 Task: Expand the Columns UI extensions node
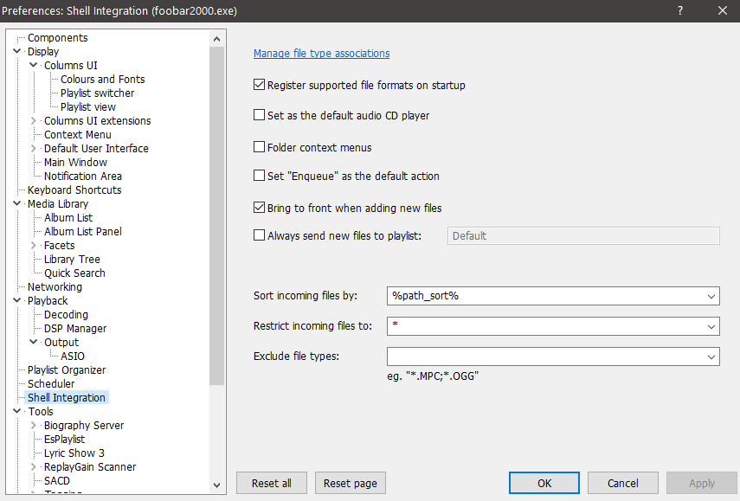34,121
